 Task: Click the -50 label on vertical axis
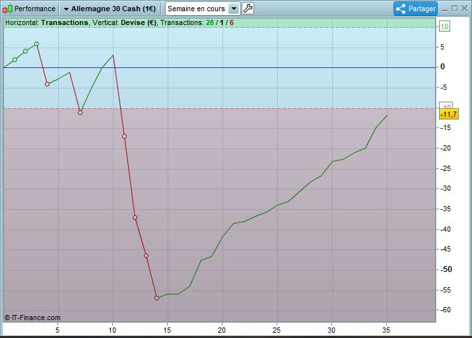click(x=446, y=269)
